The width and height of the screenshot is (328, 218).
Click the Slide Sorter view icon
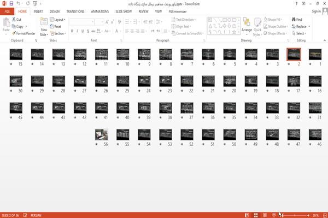click(x=256, y=215)
